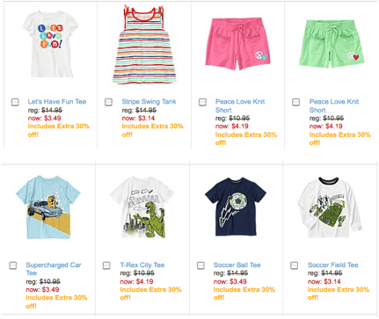Check the Supercharged Car Tee checkbox

[13, 265]
